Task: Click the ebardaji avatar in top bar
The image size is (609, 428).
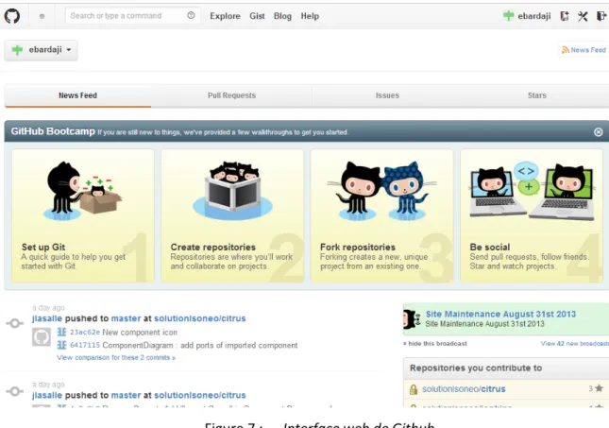Action: 508,16
